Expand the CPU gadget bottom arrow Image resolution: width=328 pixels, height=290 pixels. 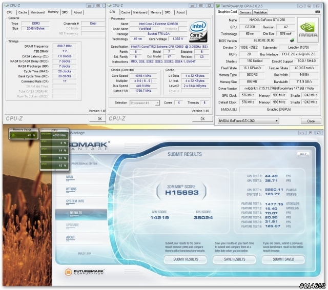coord(55,170)
